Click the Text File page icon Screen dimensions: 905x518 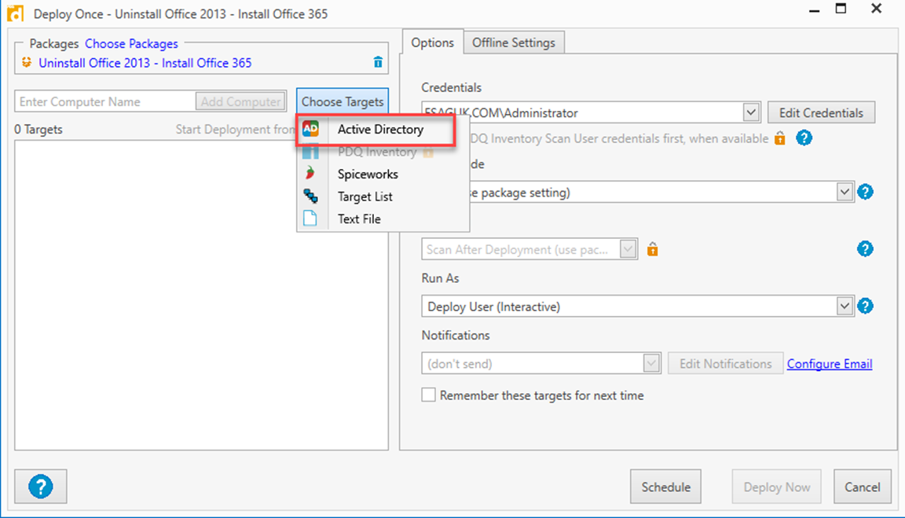310,219
